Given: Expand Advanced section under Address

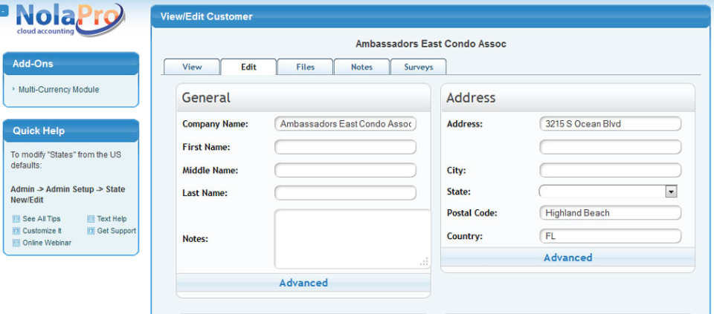Looking at the screenshot, I should tap(567, 258).
